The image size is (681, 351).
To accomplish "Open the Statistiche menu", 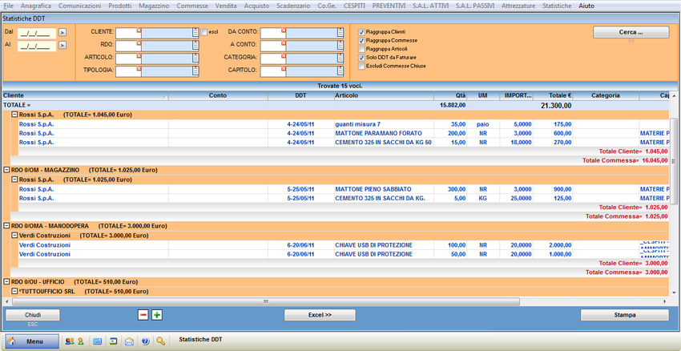I will point(557,6).
